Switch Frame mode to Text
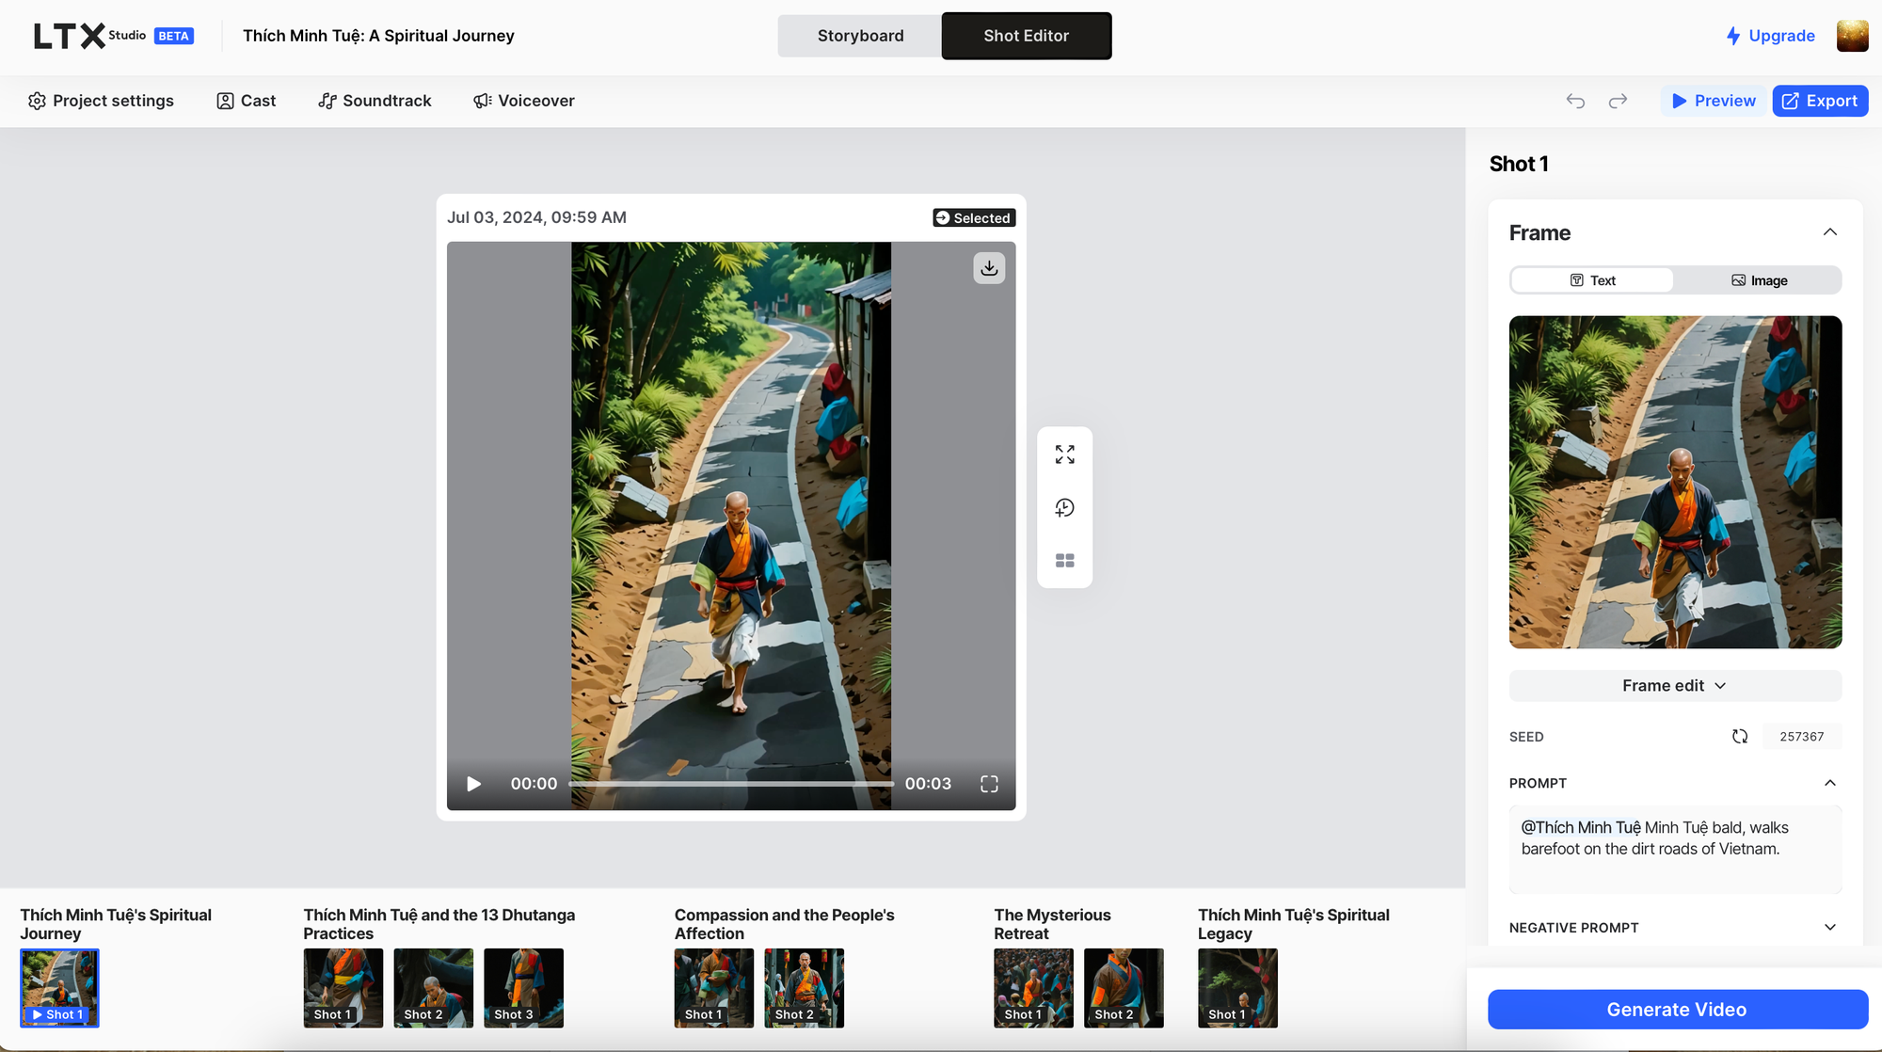 point(1592,280)
